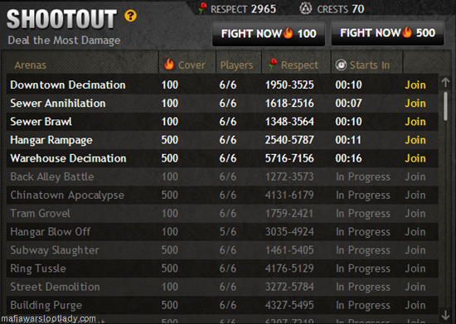The height and width of the screenshot is (324, 456).
Task: Click the flame icon in Cover column header
Action: 169,64
